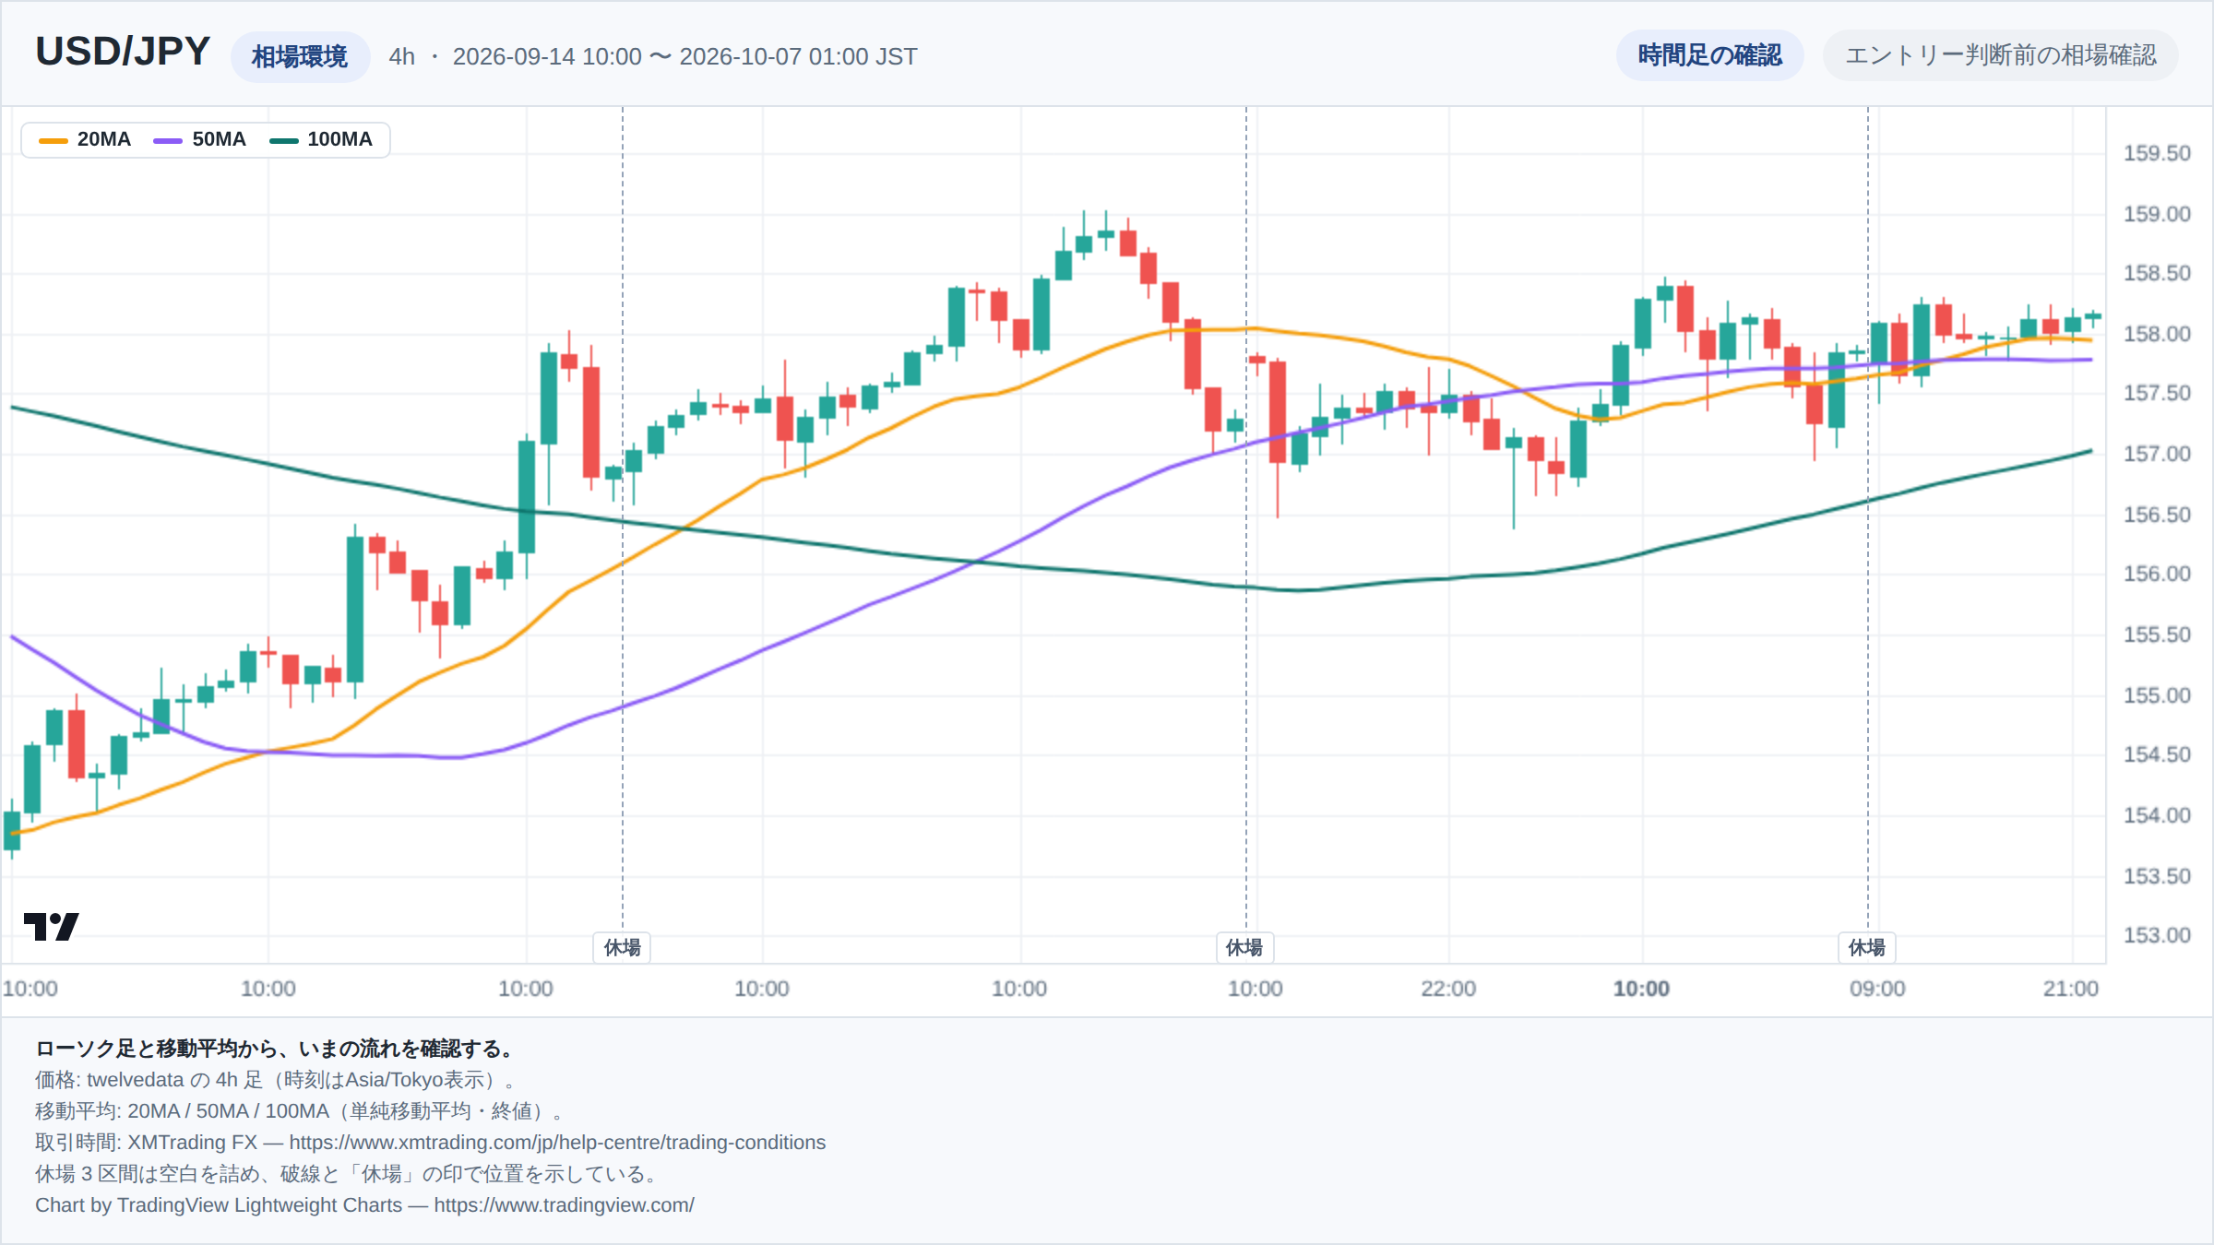This screenshot has height=1245, width=2214.
Task: Click the エントリー判断前の相場確認 pill
Action: tap(2000, 55)
